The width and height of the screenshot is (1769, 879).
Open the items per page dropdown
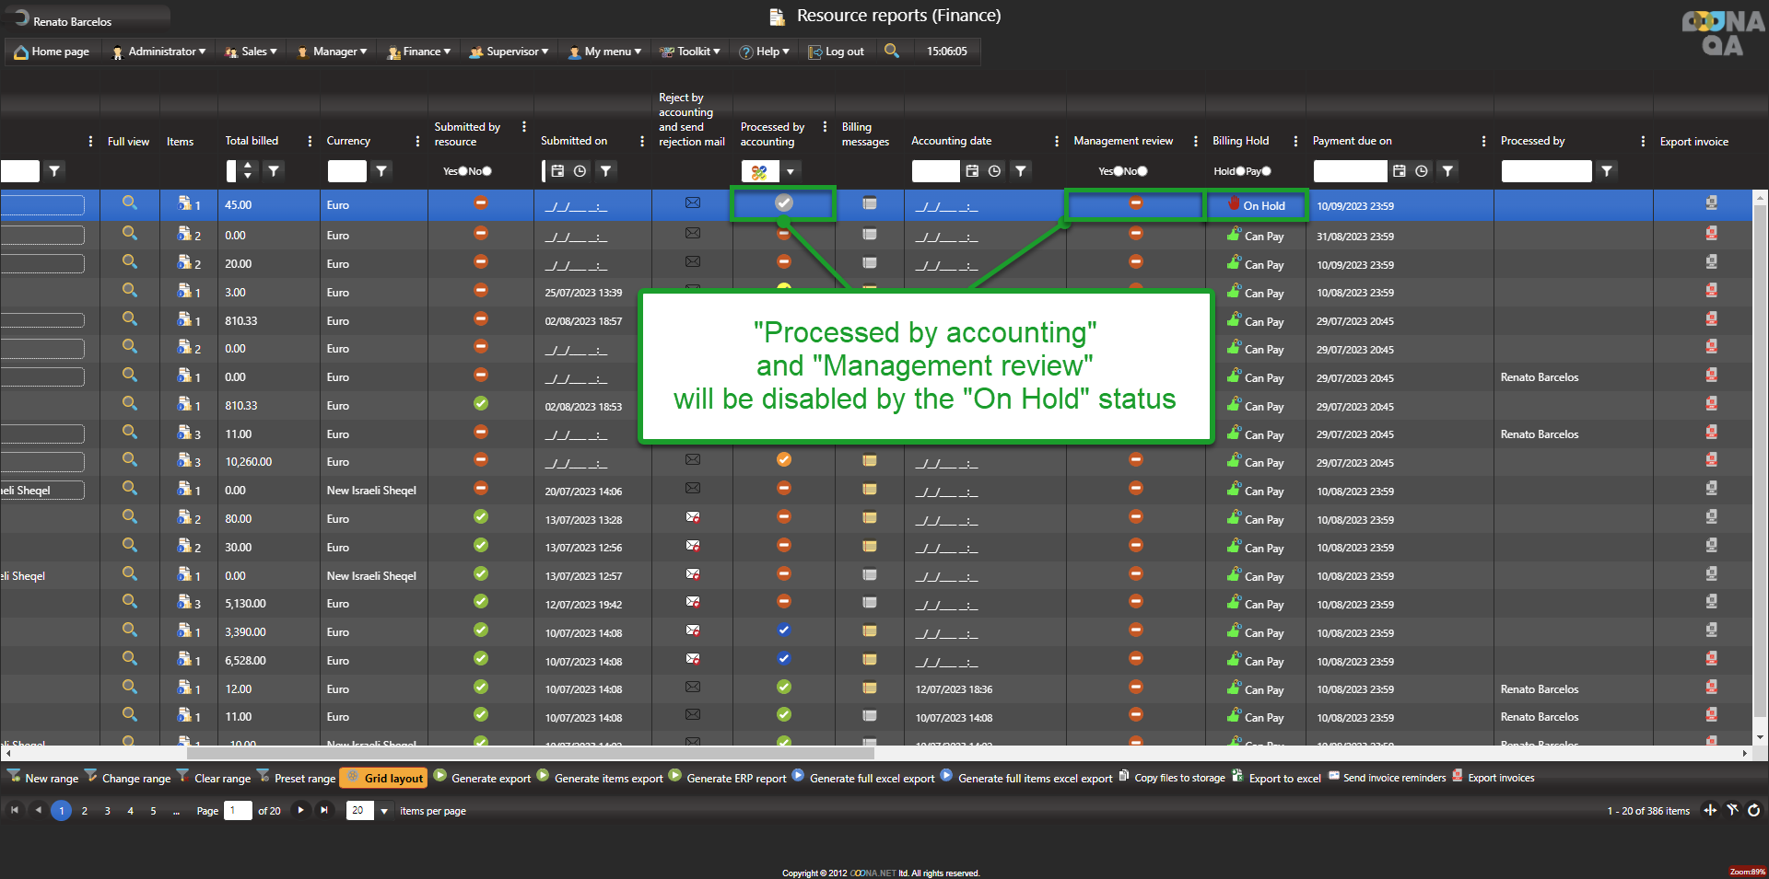(384, 811)
